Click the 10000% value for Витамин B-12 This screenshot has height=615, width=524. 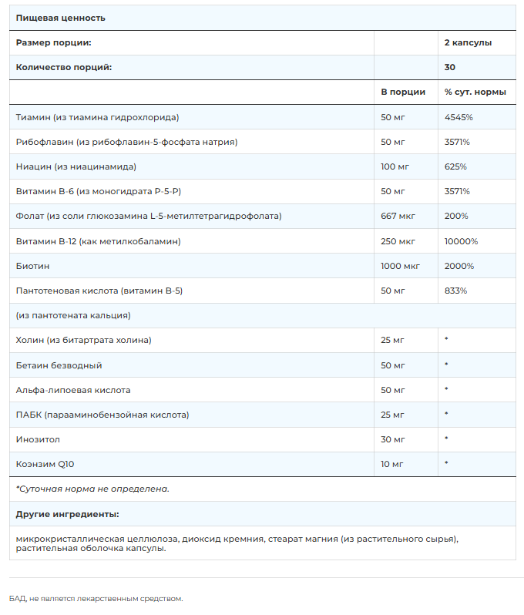(x=461, y=241)
